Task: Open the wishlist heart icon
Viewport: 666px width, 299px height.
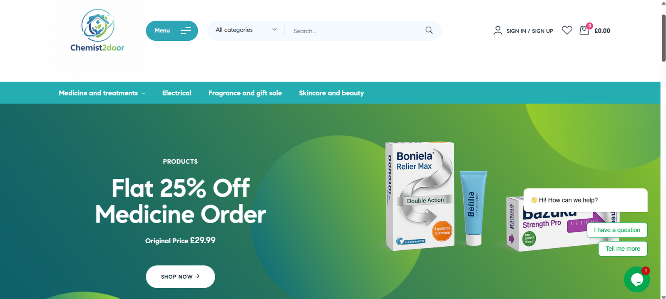Action: coord(567,30)
